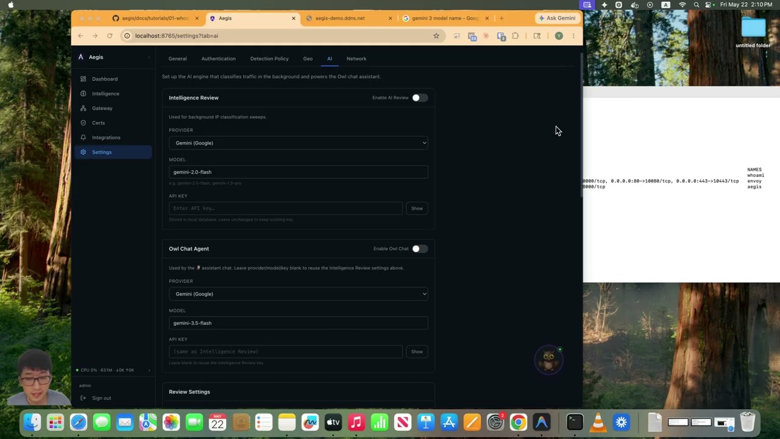
Task: Bookmark this page with the star icon
Action: click(x=436, y=36)
